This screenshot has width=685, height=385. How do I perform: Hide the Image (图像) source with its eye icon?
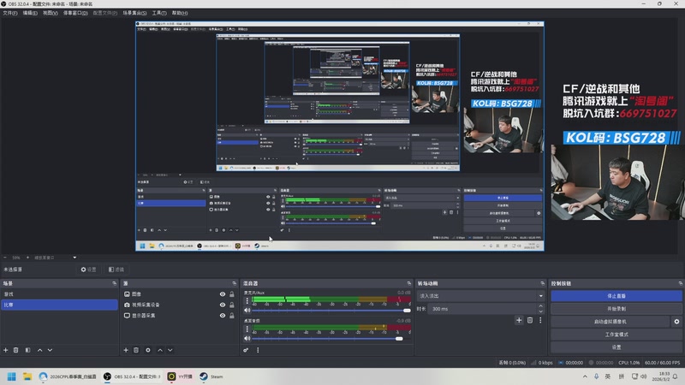(x=223, y=294)
